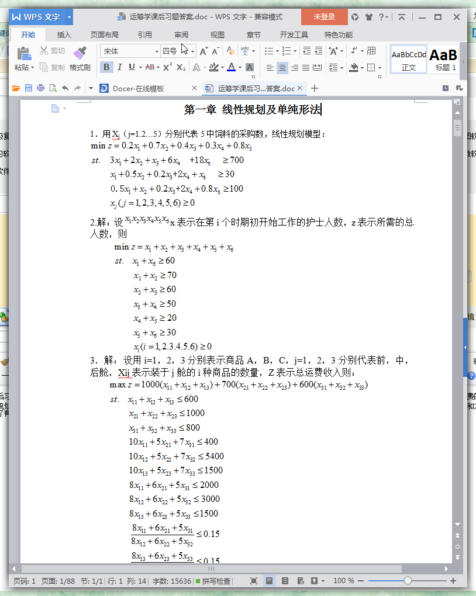Screen dimensions: 476x596
Task: Zoom in with the plus button
Action: point(453,581)
